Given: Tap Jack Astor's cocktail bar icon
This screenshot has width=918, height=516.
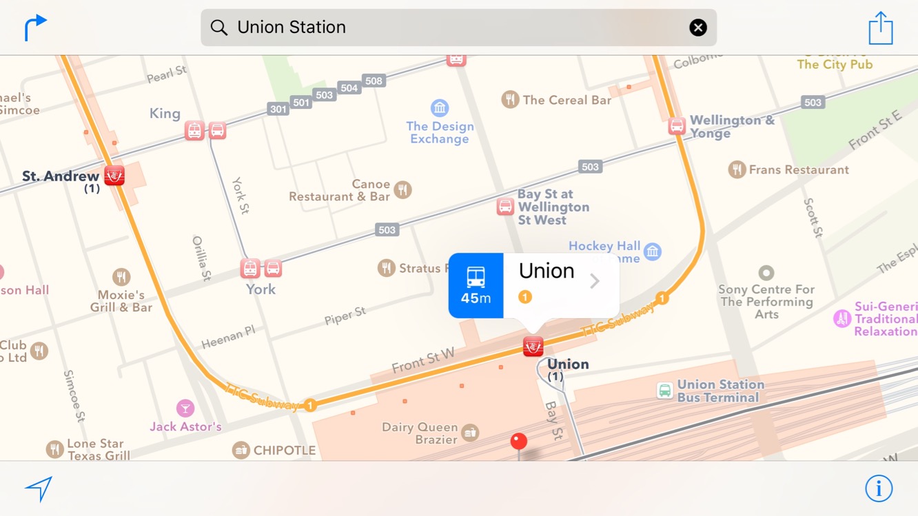Looking at the screenshot, I should (185, 408).
